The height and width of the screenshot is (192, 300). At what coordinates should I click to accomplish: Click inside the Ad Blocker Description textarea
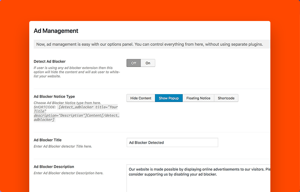pyautogui.click(x=198, y=178)
